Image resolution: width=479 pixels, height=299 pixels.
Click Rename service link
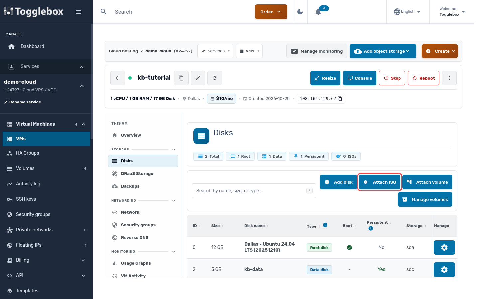tap(23, 102)
